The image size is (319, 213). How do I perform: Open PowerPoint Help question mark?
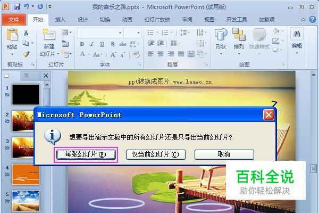(312, 20)
